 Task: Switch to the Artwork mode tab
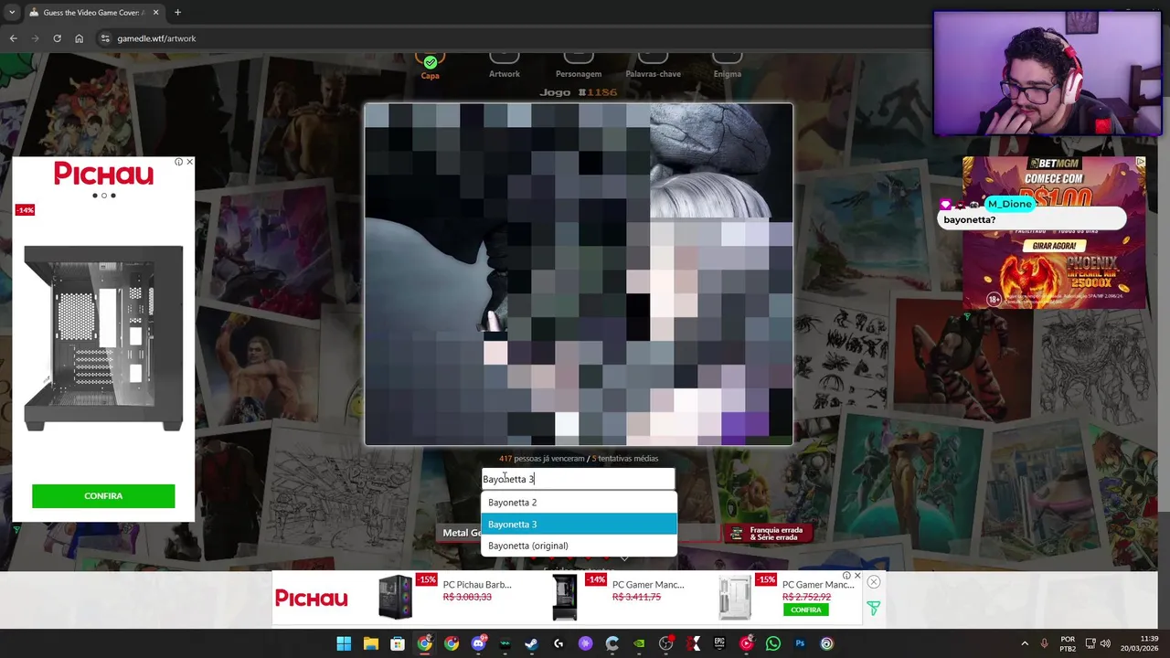(504, 66)
